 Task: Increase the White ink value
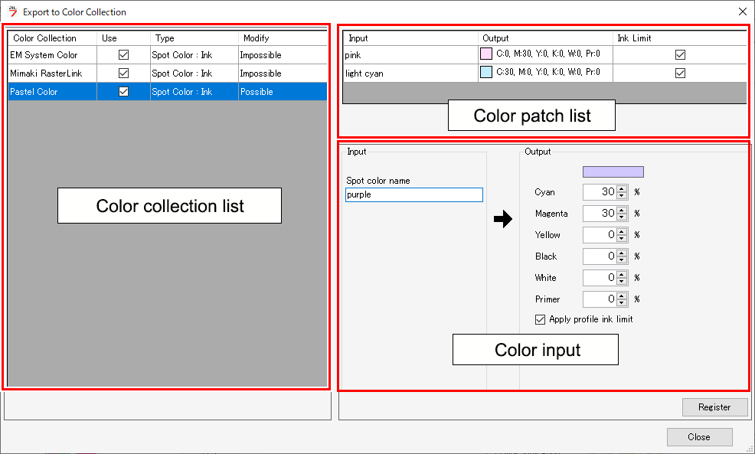coord(620,275)
